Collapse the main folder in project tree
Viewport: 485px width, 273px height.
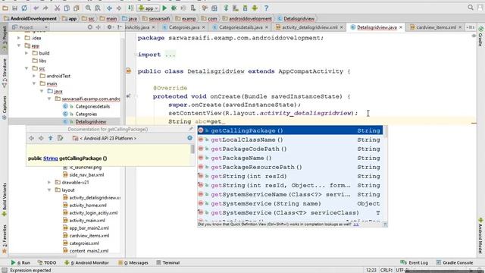[34, 83]
